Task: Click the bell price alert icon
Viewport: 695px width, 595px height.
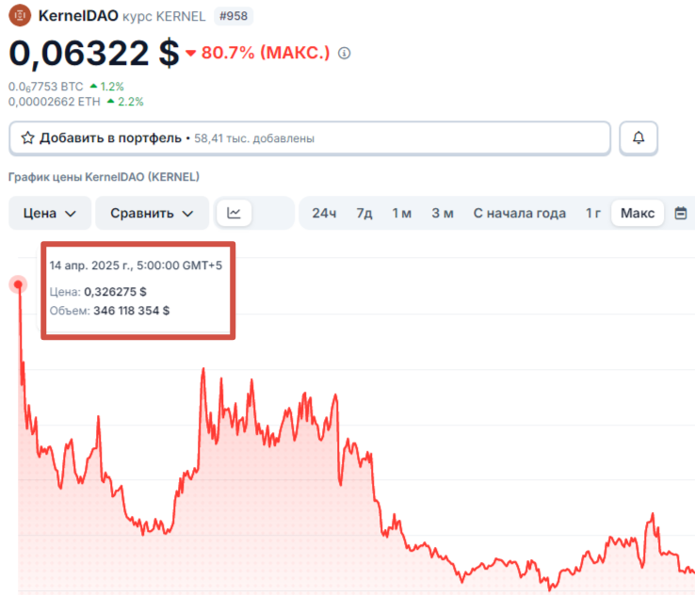Action: [x=638, y=137]
